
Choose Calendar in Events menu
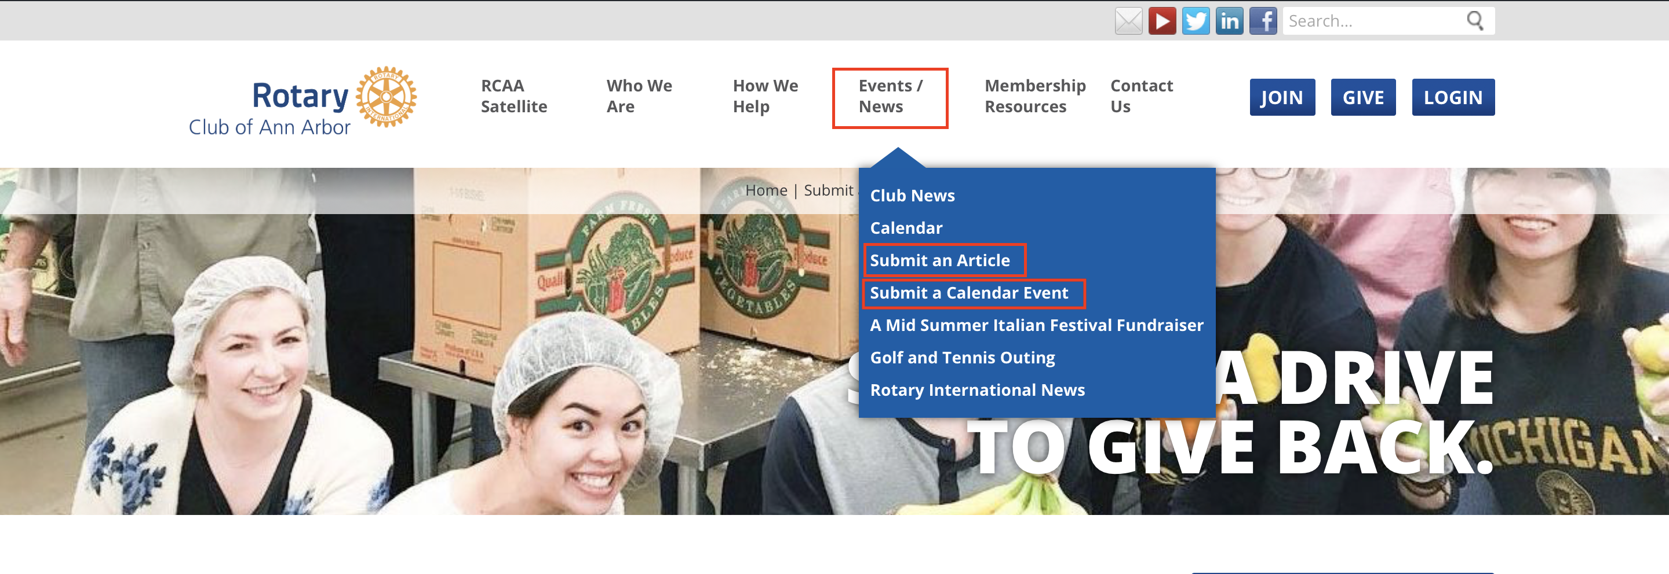point(906,228)
